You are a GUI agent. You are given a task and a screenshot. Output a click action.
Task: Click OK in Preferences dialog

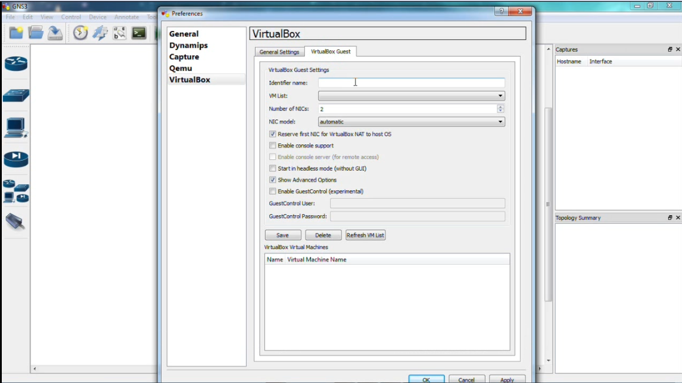[426, 379]
